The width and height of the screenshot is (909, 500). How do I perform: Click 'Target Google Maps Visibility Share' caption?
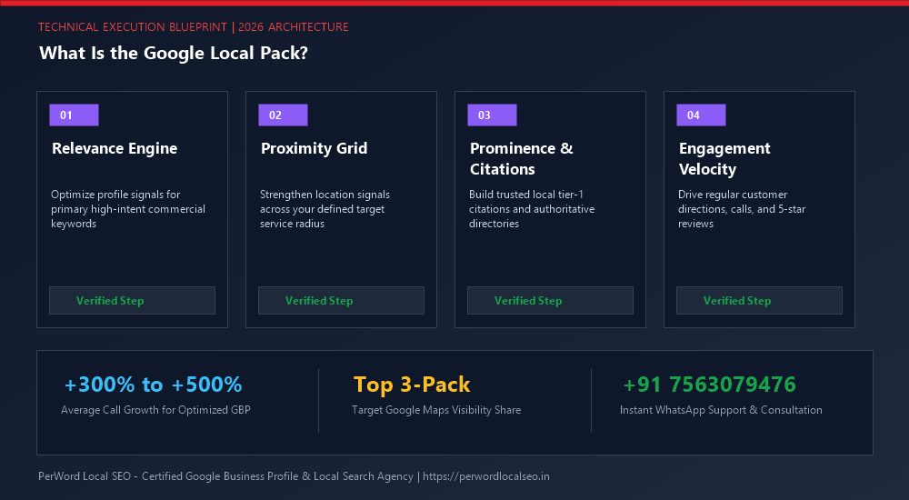(x=436, y=409)
